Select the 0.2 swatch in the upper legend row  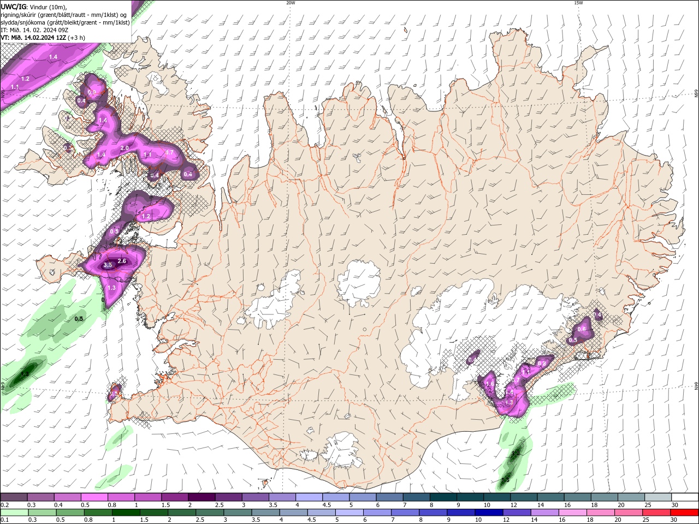(14, 497)
